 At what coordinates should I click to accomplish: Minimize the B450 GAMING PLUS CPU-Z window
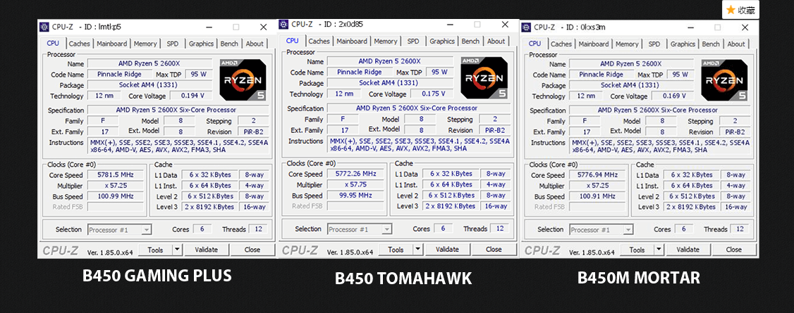(x=209, y=27)
